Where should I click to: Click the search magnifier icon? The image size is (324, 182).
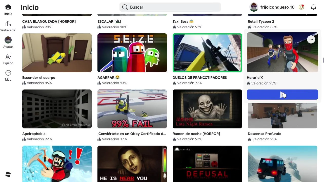pos(125,7)
